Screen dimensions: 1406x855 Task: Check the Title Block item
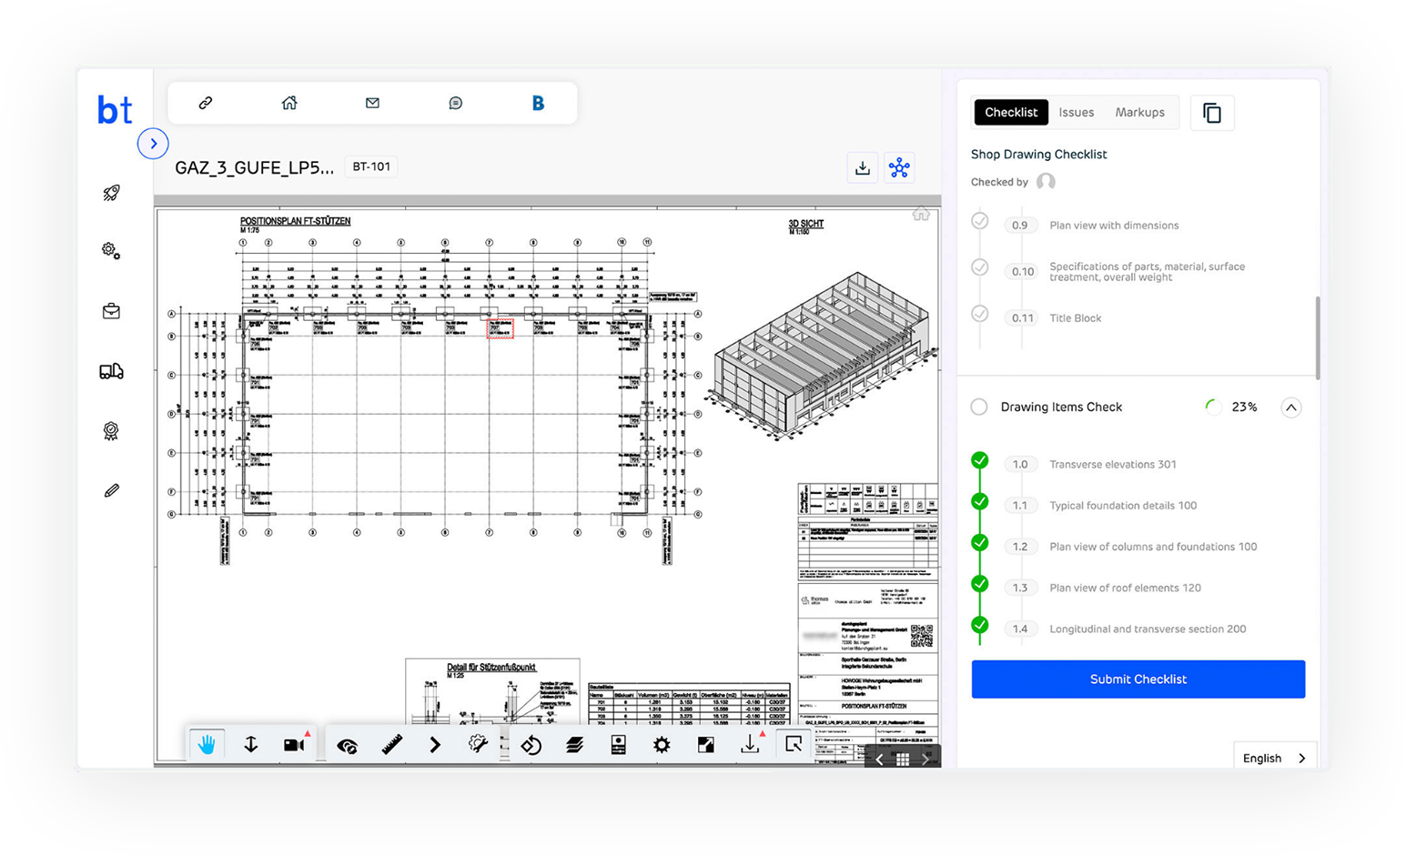pyautogui.click(x=980, y=314)
